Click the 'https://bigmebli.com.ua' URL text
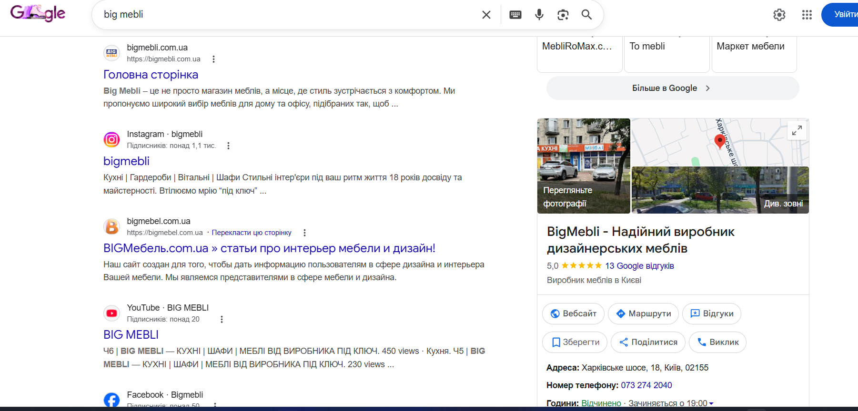 163,59
